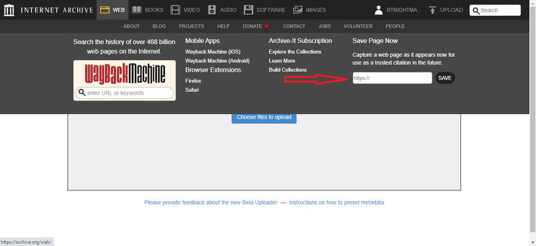Open the Web film-strip icon
Viewport: 536px width, 246px height.
pos(105,10)
